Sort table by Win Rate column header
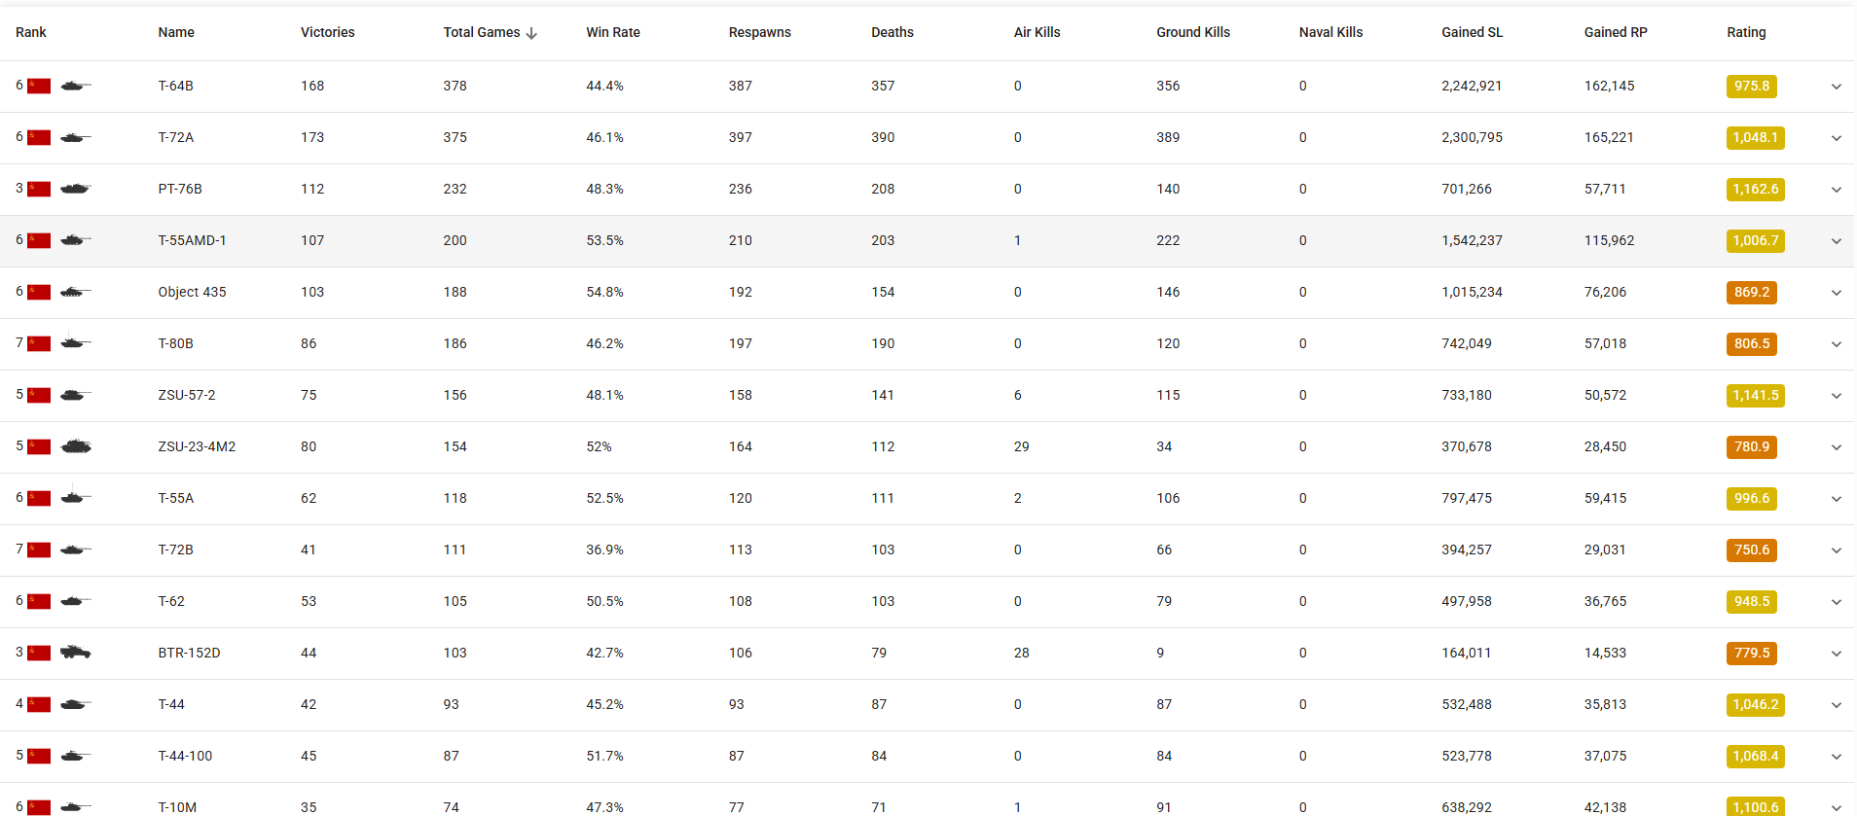Image resolution: width=1857 pixels, height=816 pixels. click(x=613, y=32)
